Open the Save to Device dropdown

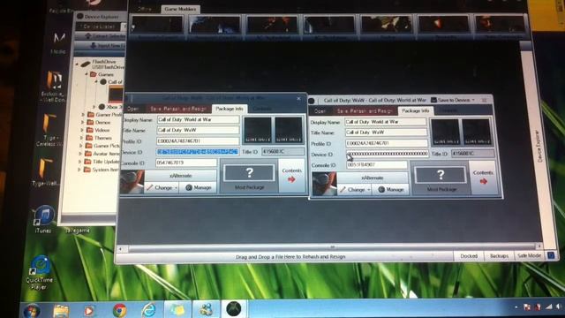click(473, 100)
